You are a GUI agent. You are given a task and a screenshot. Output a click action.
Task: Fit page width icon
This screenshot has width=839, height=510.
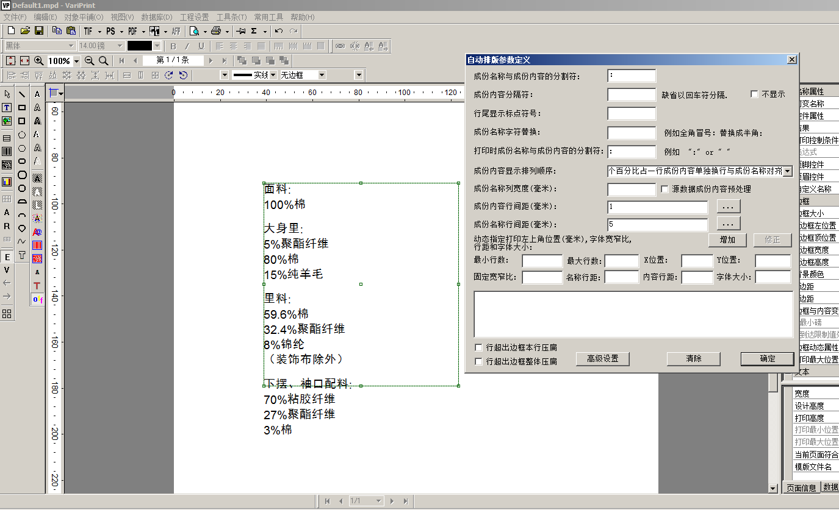tap(24, 60)
